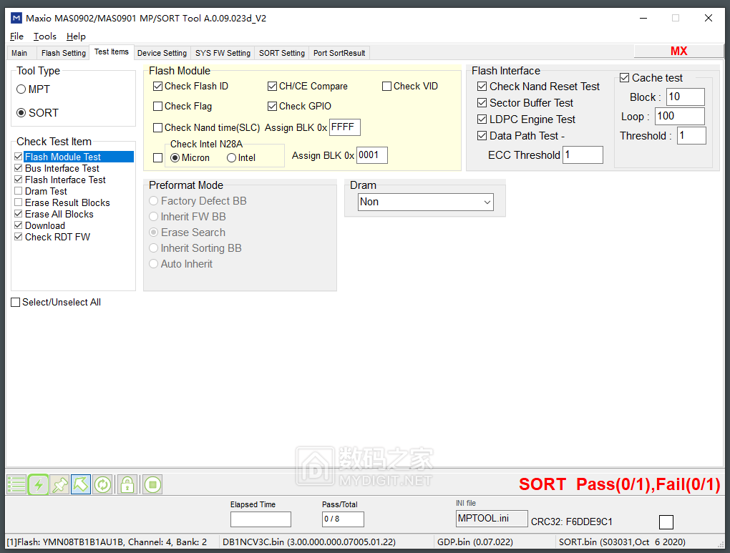Click the white box beside CRC32 value
The height and width of the screenshot is (553, 730).
[666, 522]
